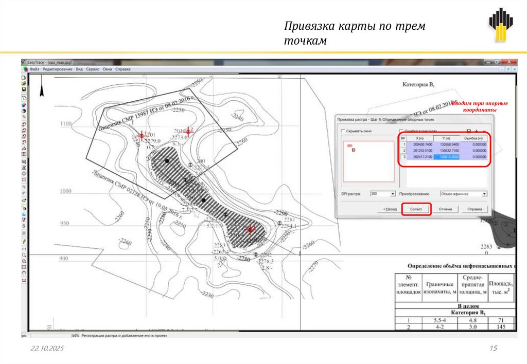Image resolution: width=527 pixels, height=364 pixels.
Task: Set the view to the 1:1 scale
Action: [24, 249]
